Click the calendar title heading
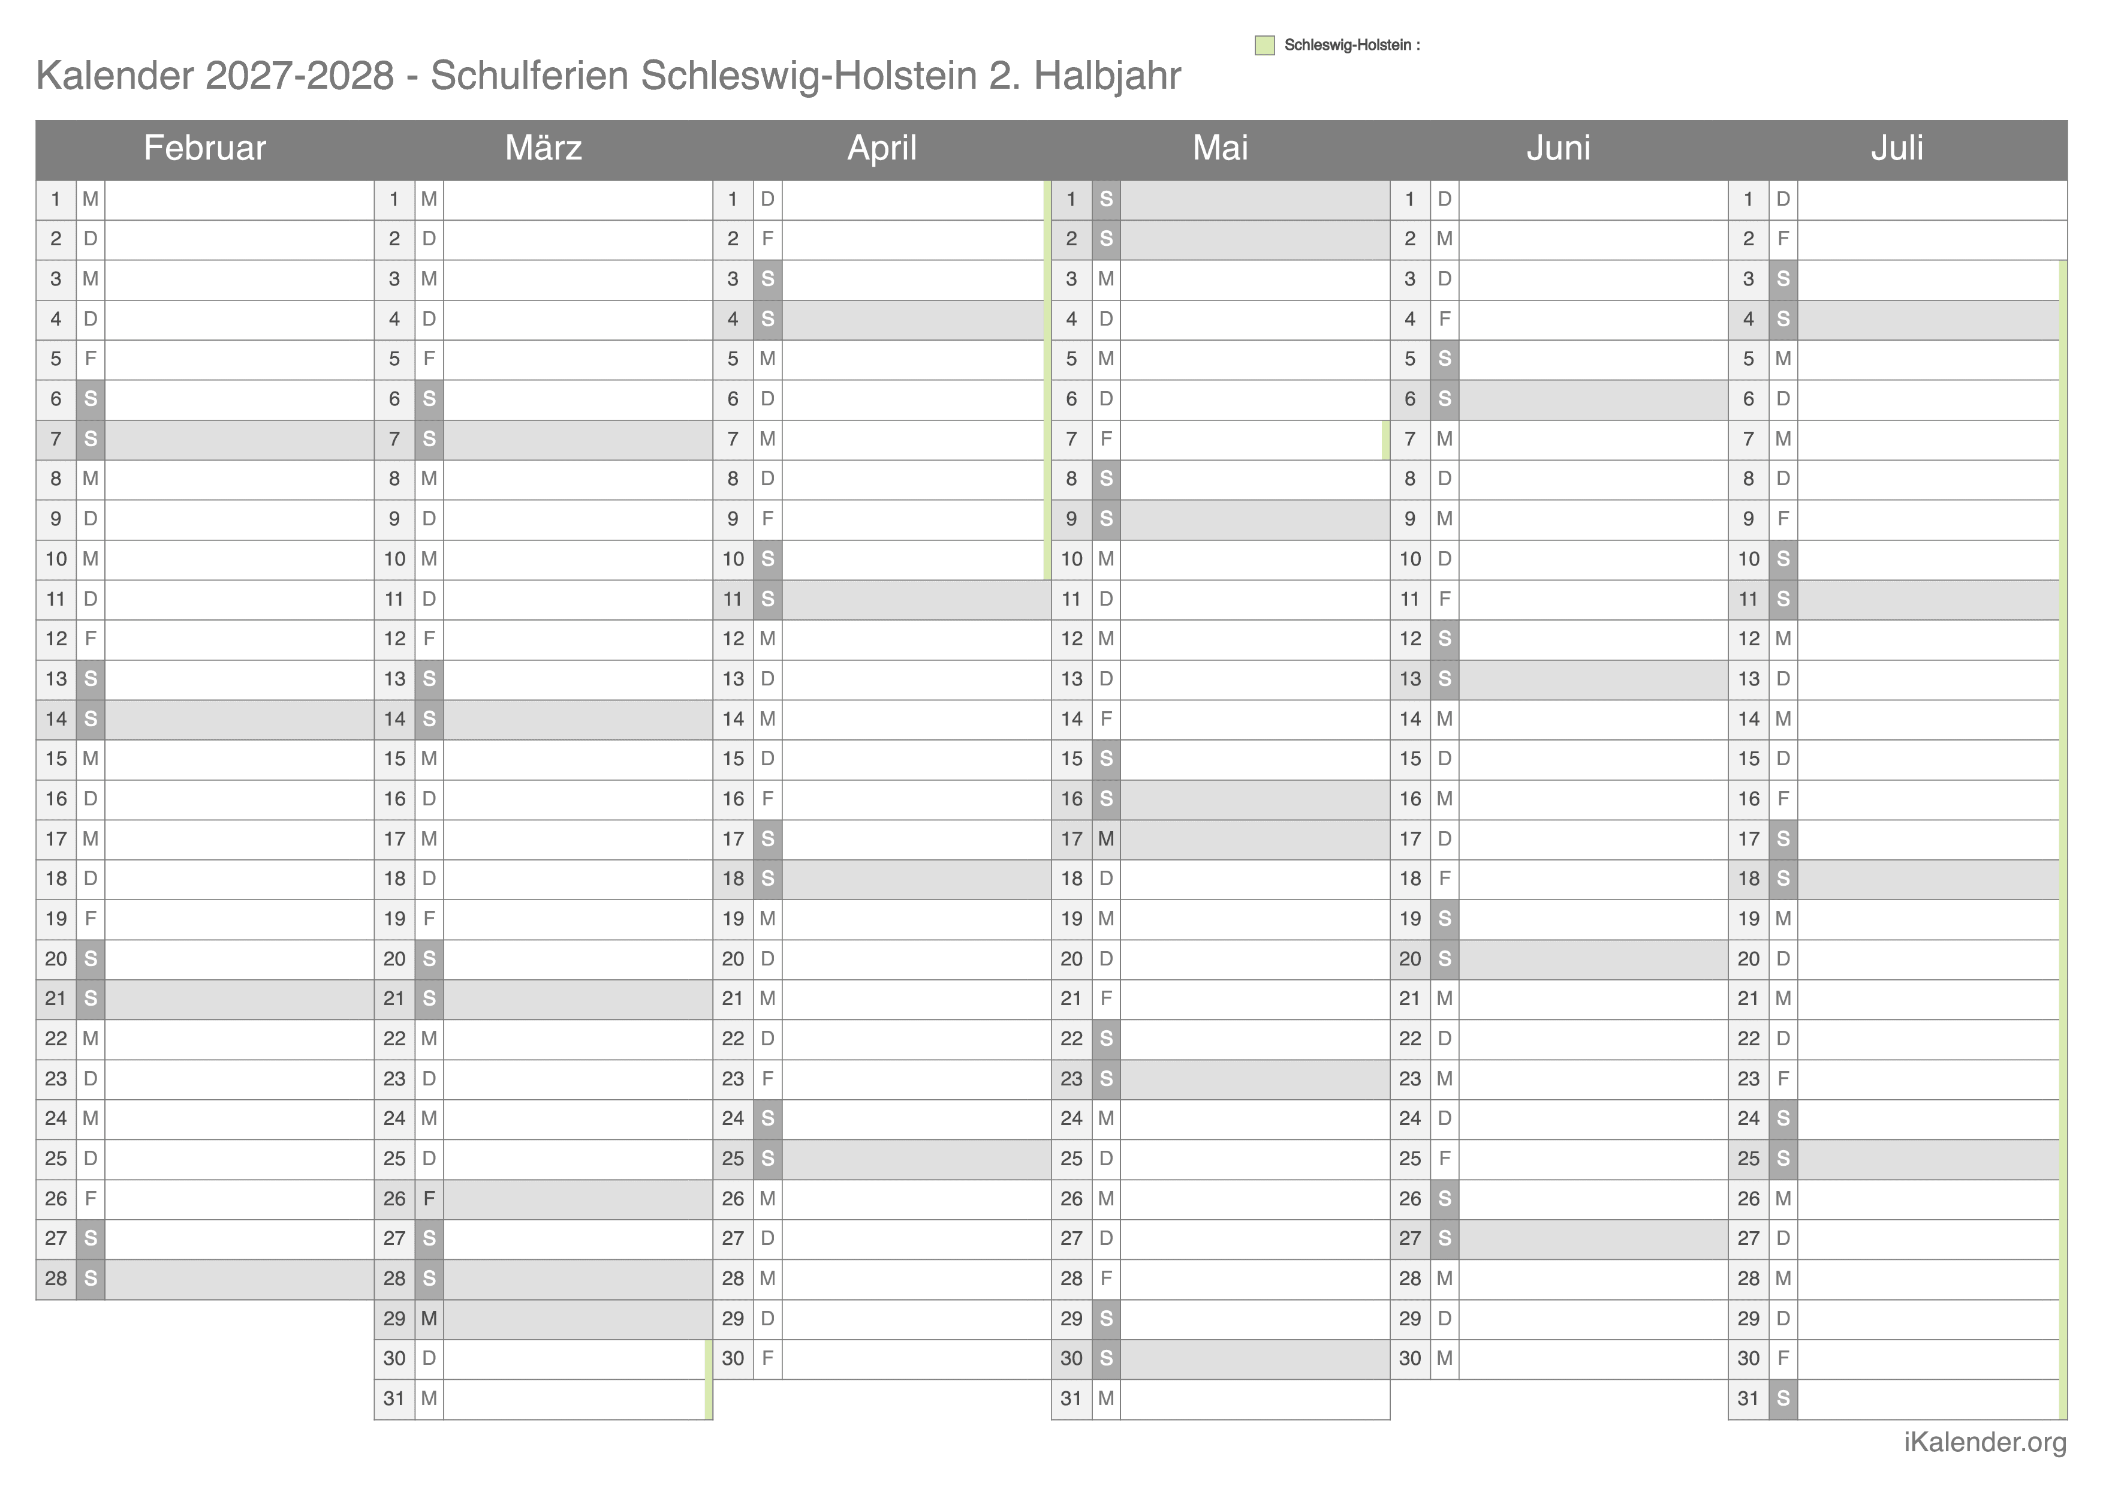2103x1489 pixels. [x=608, y=76]
